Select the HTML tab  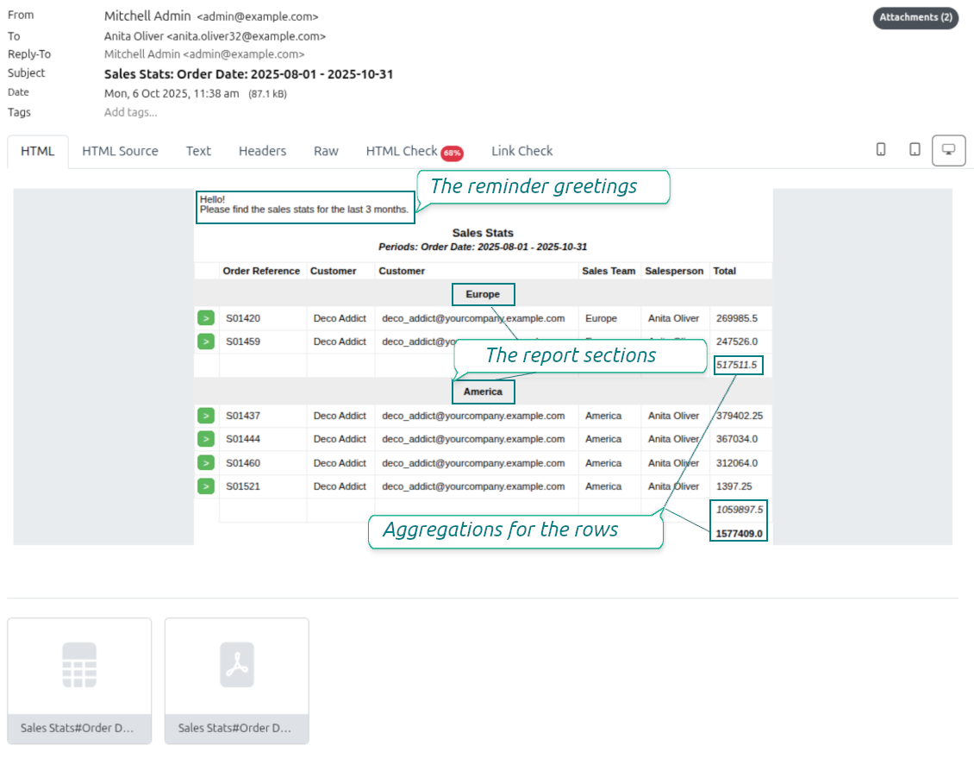coord(38,151)
